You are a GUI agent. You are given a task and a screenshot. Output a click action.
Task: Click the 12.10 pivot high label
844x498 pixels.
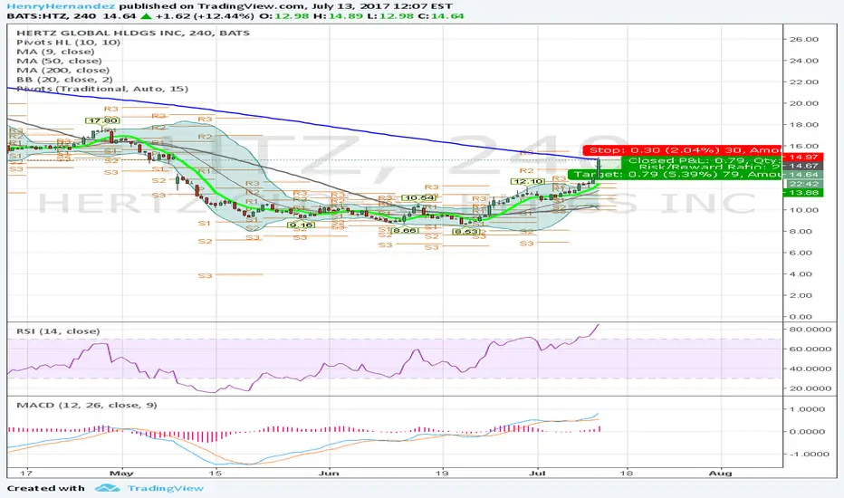(x=527, y=181)
